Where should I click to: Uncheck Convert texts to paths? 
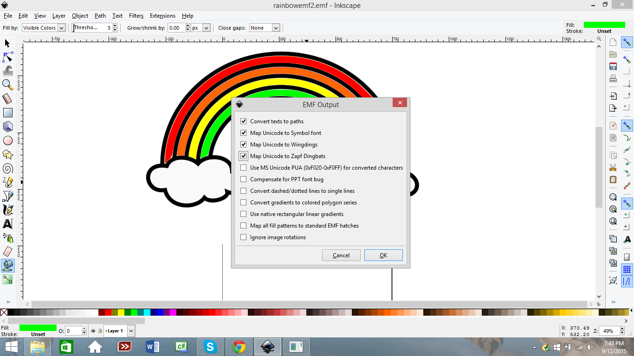pyautogui.click(x=244, y=121)
